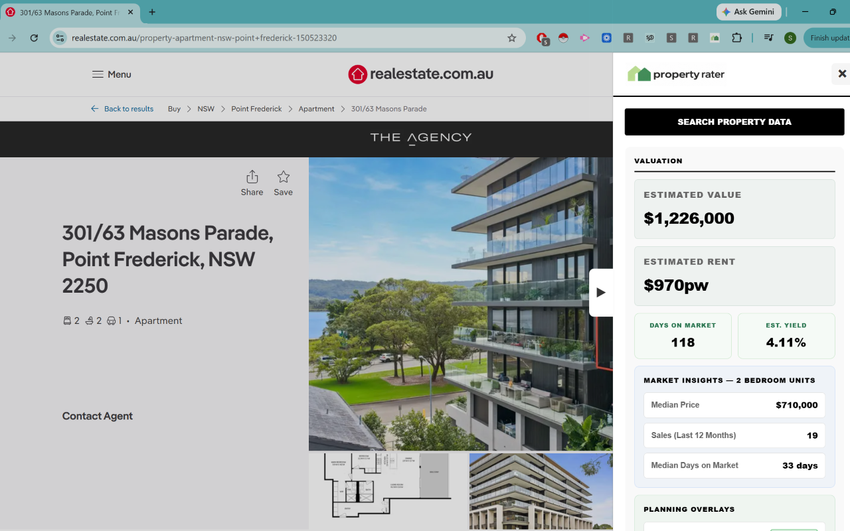Click the Pokeball extension icon
The width and height of the screenshot is (850, 531).
tap(563, 38)
